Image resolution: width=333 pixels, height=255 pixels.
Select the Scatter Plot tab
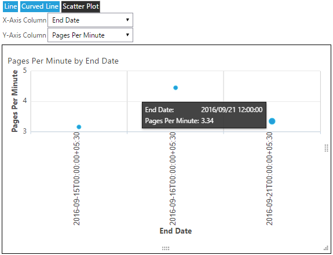[x=80, y=6]
